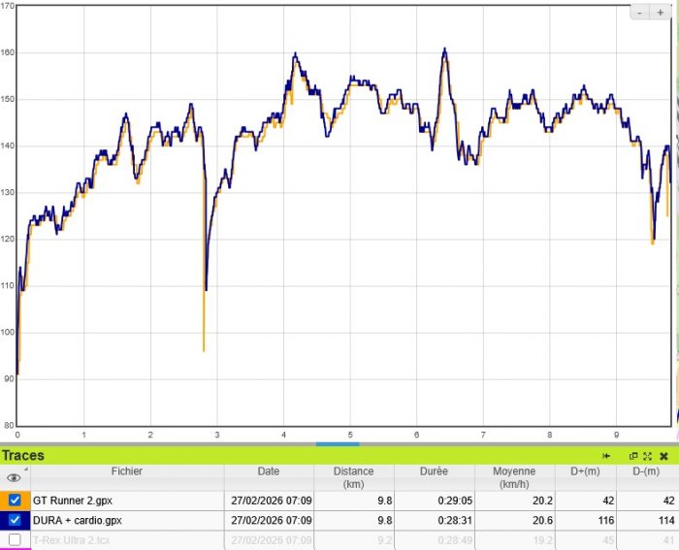The height and width of the screenshot is (550, 679).
Task: Enable T-Rex Ultra 2.tcx trace checkbox
Action: [x=15, y=539]
